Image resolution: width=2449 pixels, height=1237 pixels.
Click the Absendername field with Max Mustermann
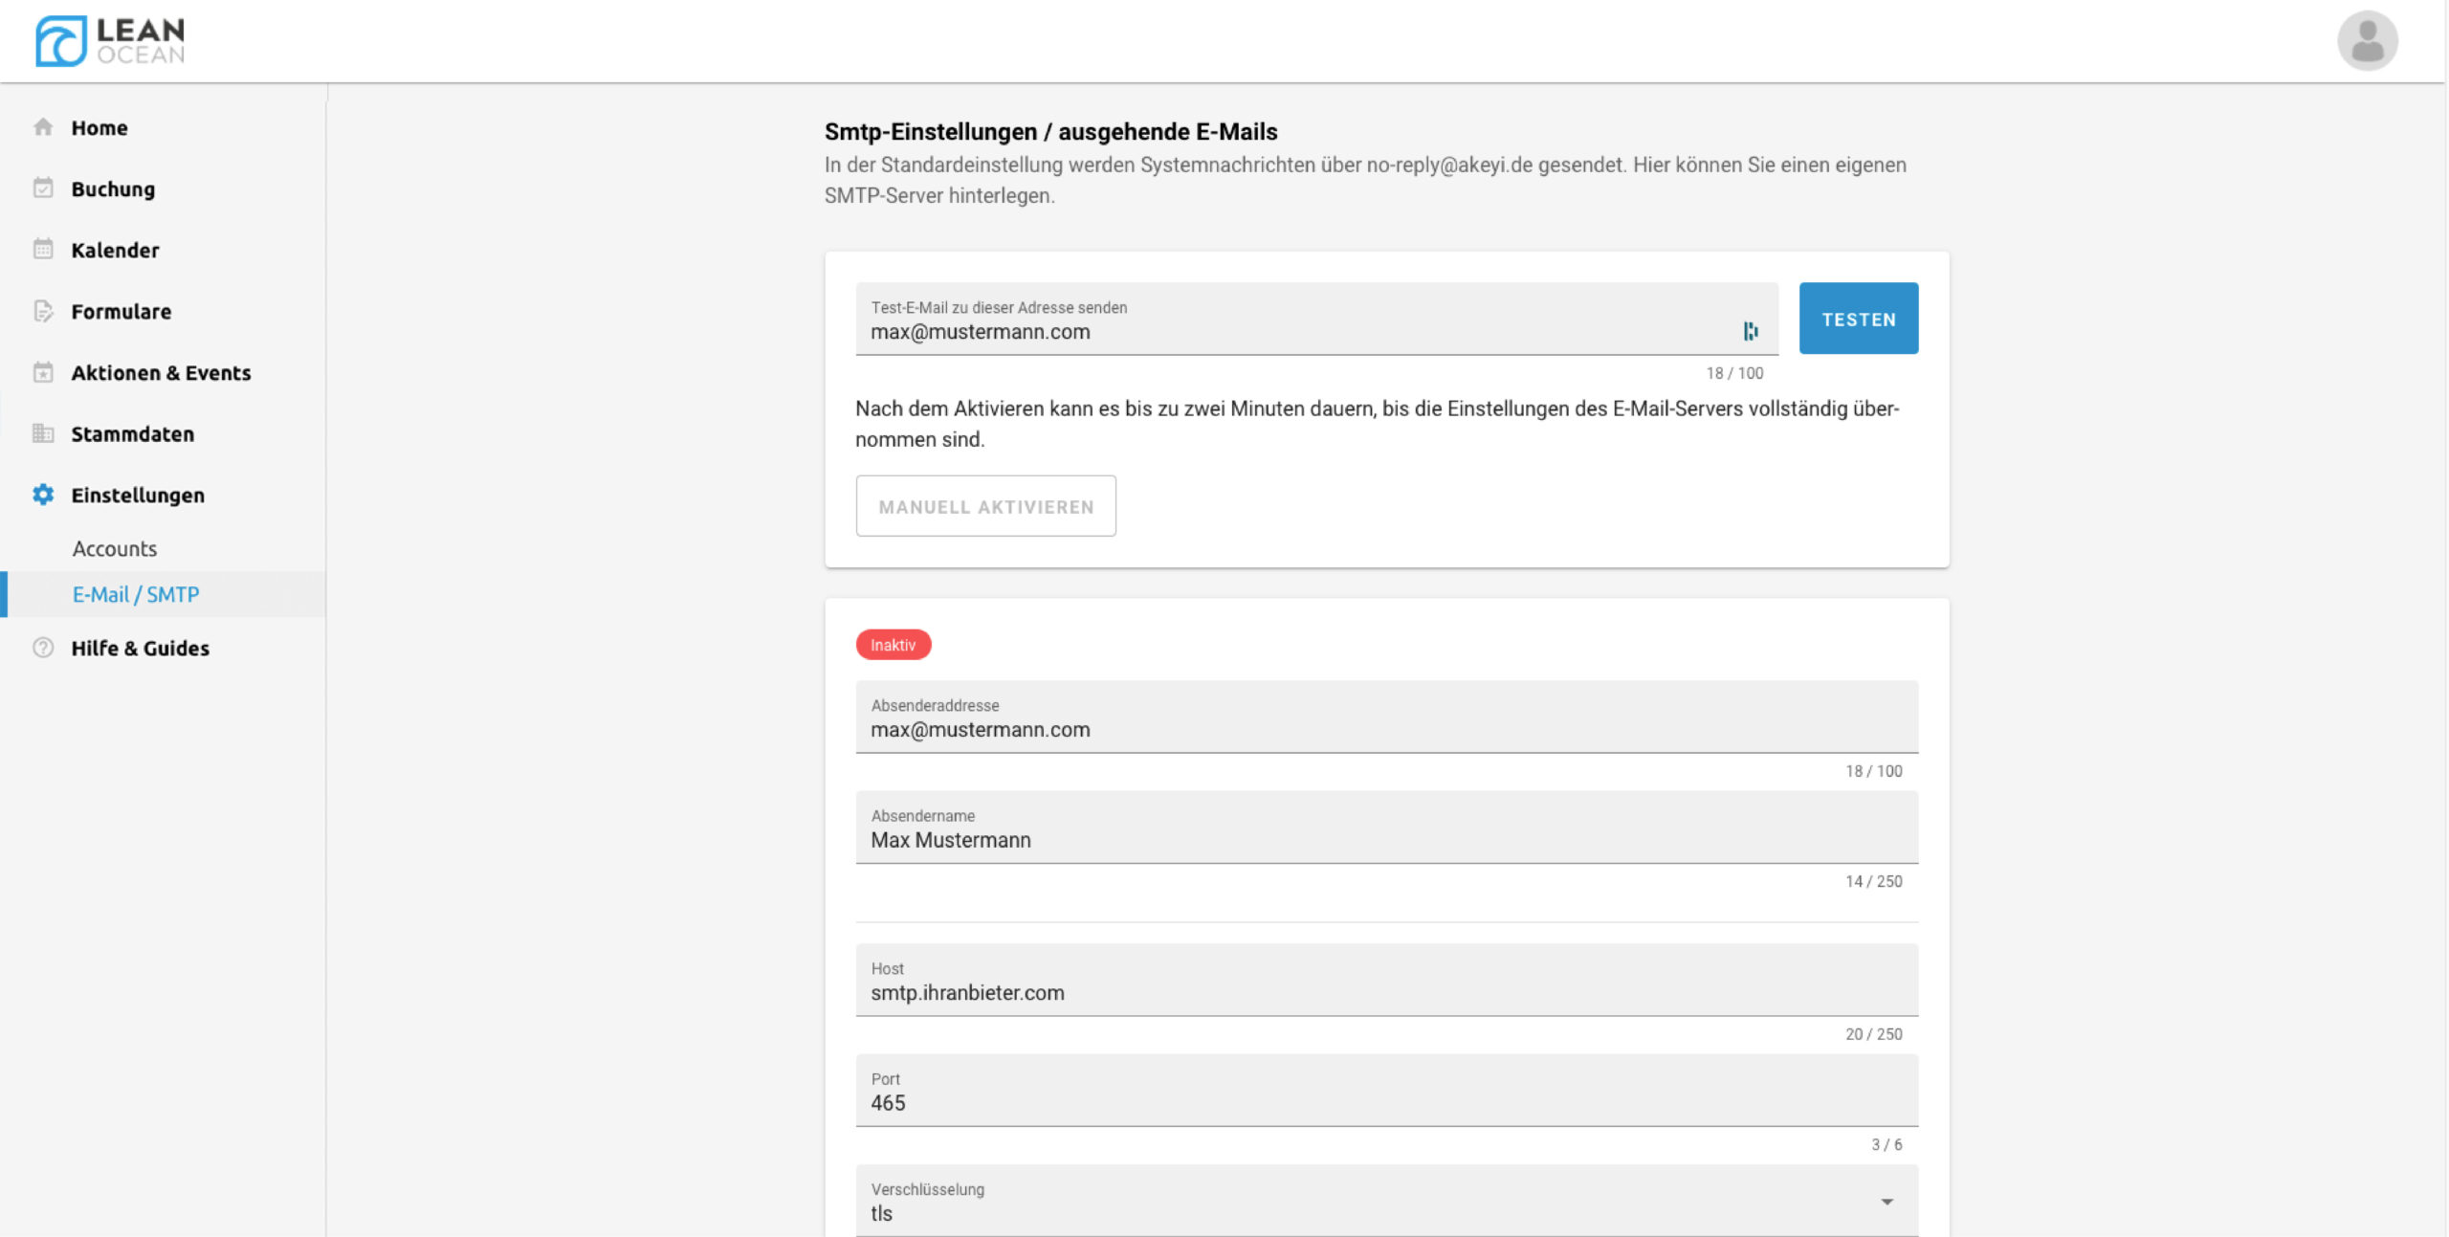tap(1385, 839)
